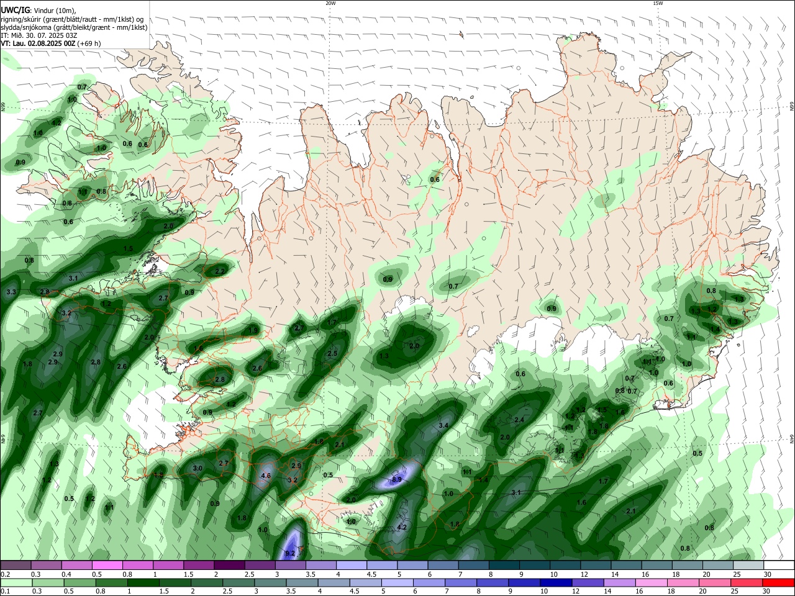This screenshot has height=596, width=795.
Task: Click the "UWC/IG" title text
Action: (x=15, y=9)
